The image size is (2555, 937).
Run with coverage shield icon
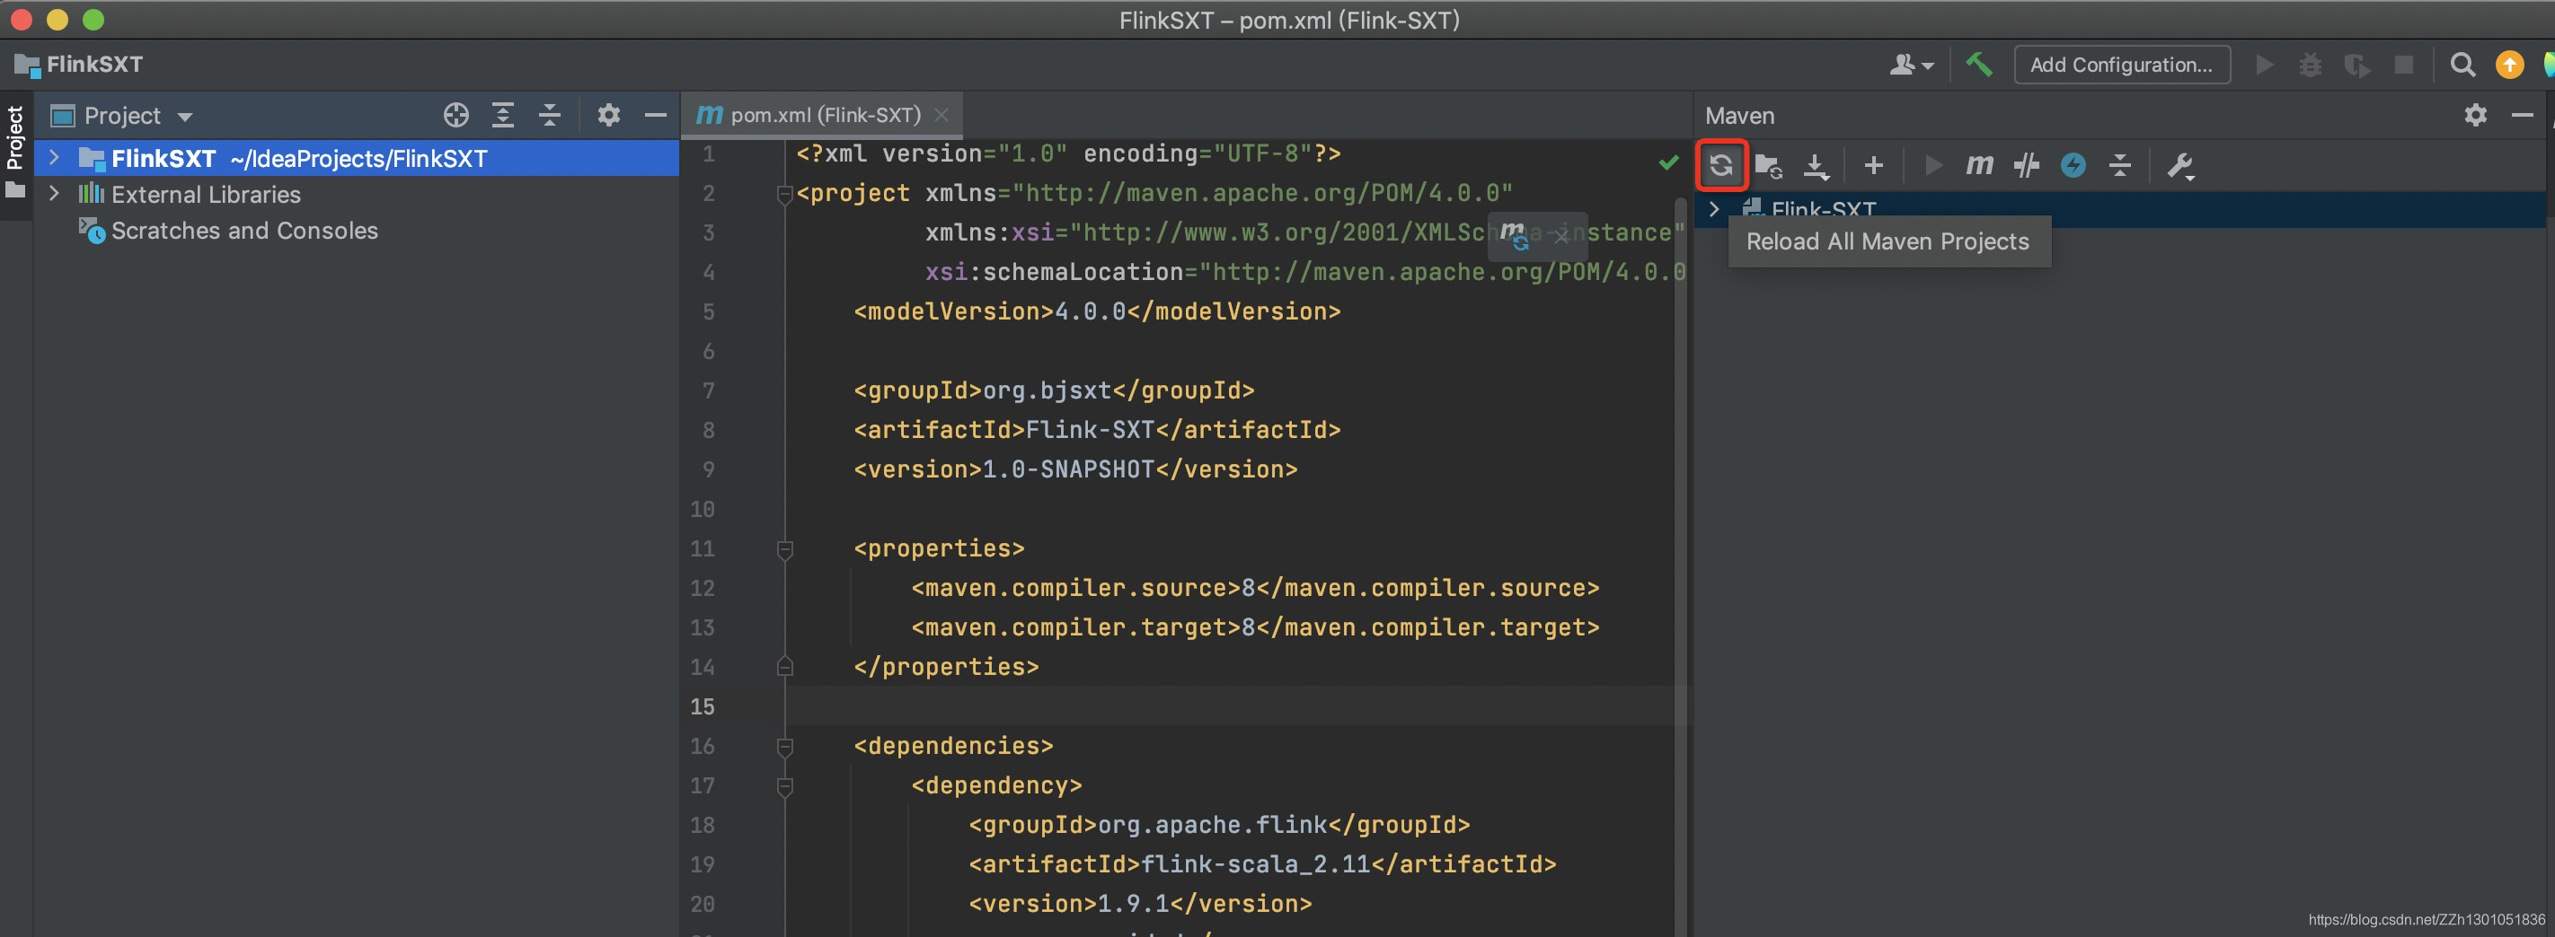[x=2356, y=65]
